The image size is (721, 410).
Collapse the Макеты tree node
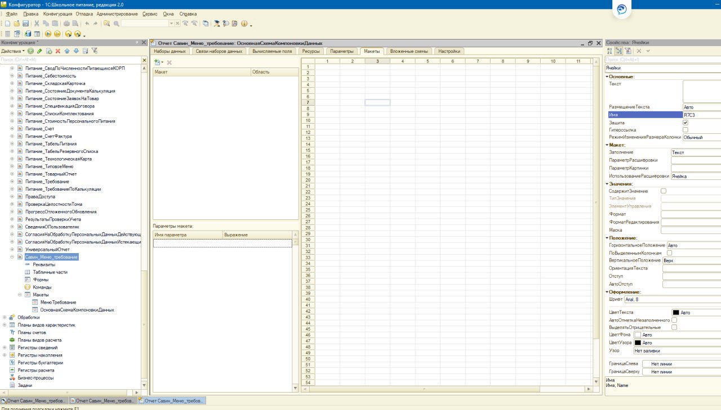[20, 295]
